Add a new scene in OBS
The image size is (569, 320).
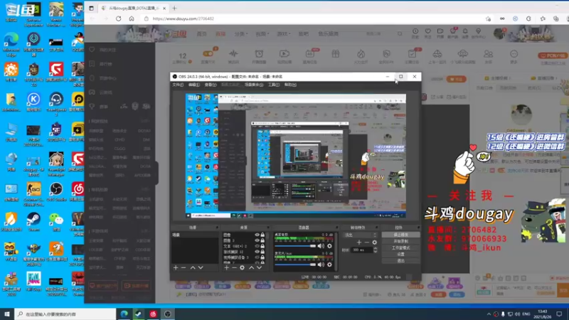[176, 268]
